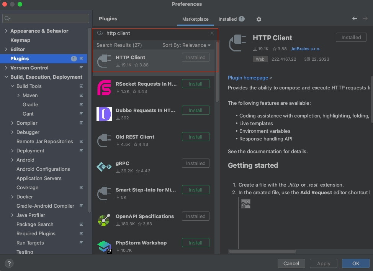373x271 pixels.
Task: Switch to the Installed tab
Action: click(231, 19)
